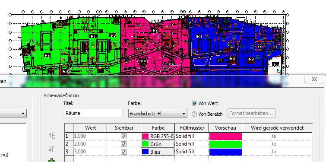The height and width of the screenshot is (162, 326).
Task: Click the Titel field containing Räume
Action: [x=93, y=113]
